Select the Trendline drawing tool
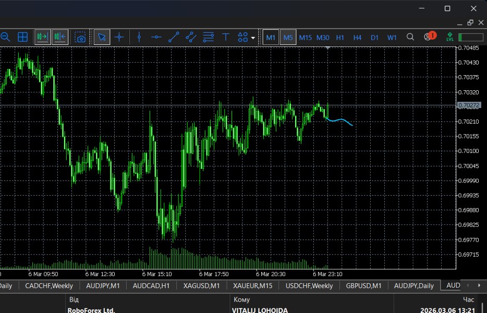 pos(174,37)
